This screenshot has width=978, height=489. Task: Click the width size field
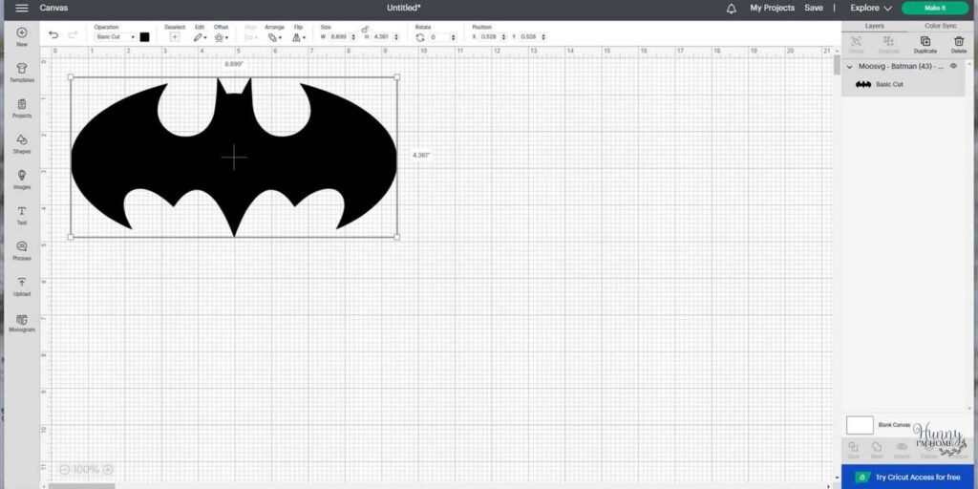pos(339,37)
